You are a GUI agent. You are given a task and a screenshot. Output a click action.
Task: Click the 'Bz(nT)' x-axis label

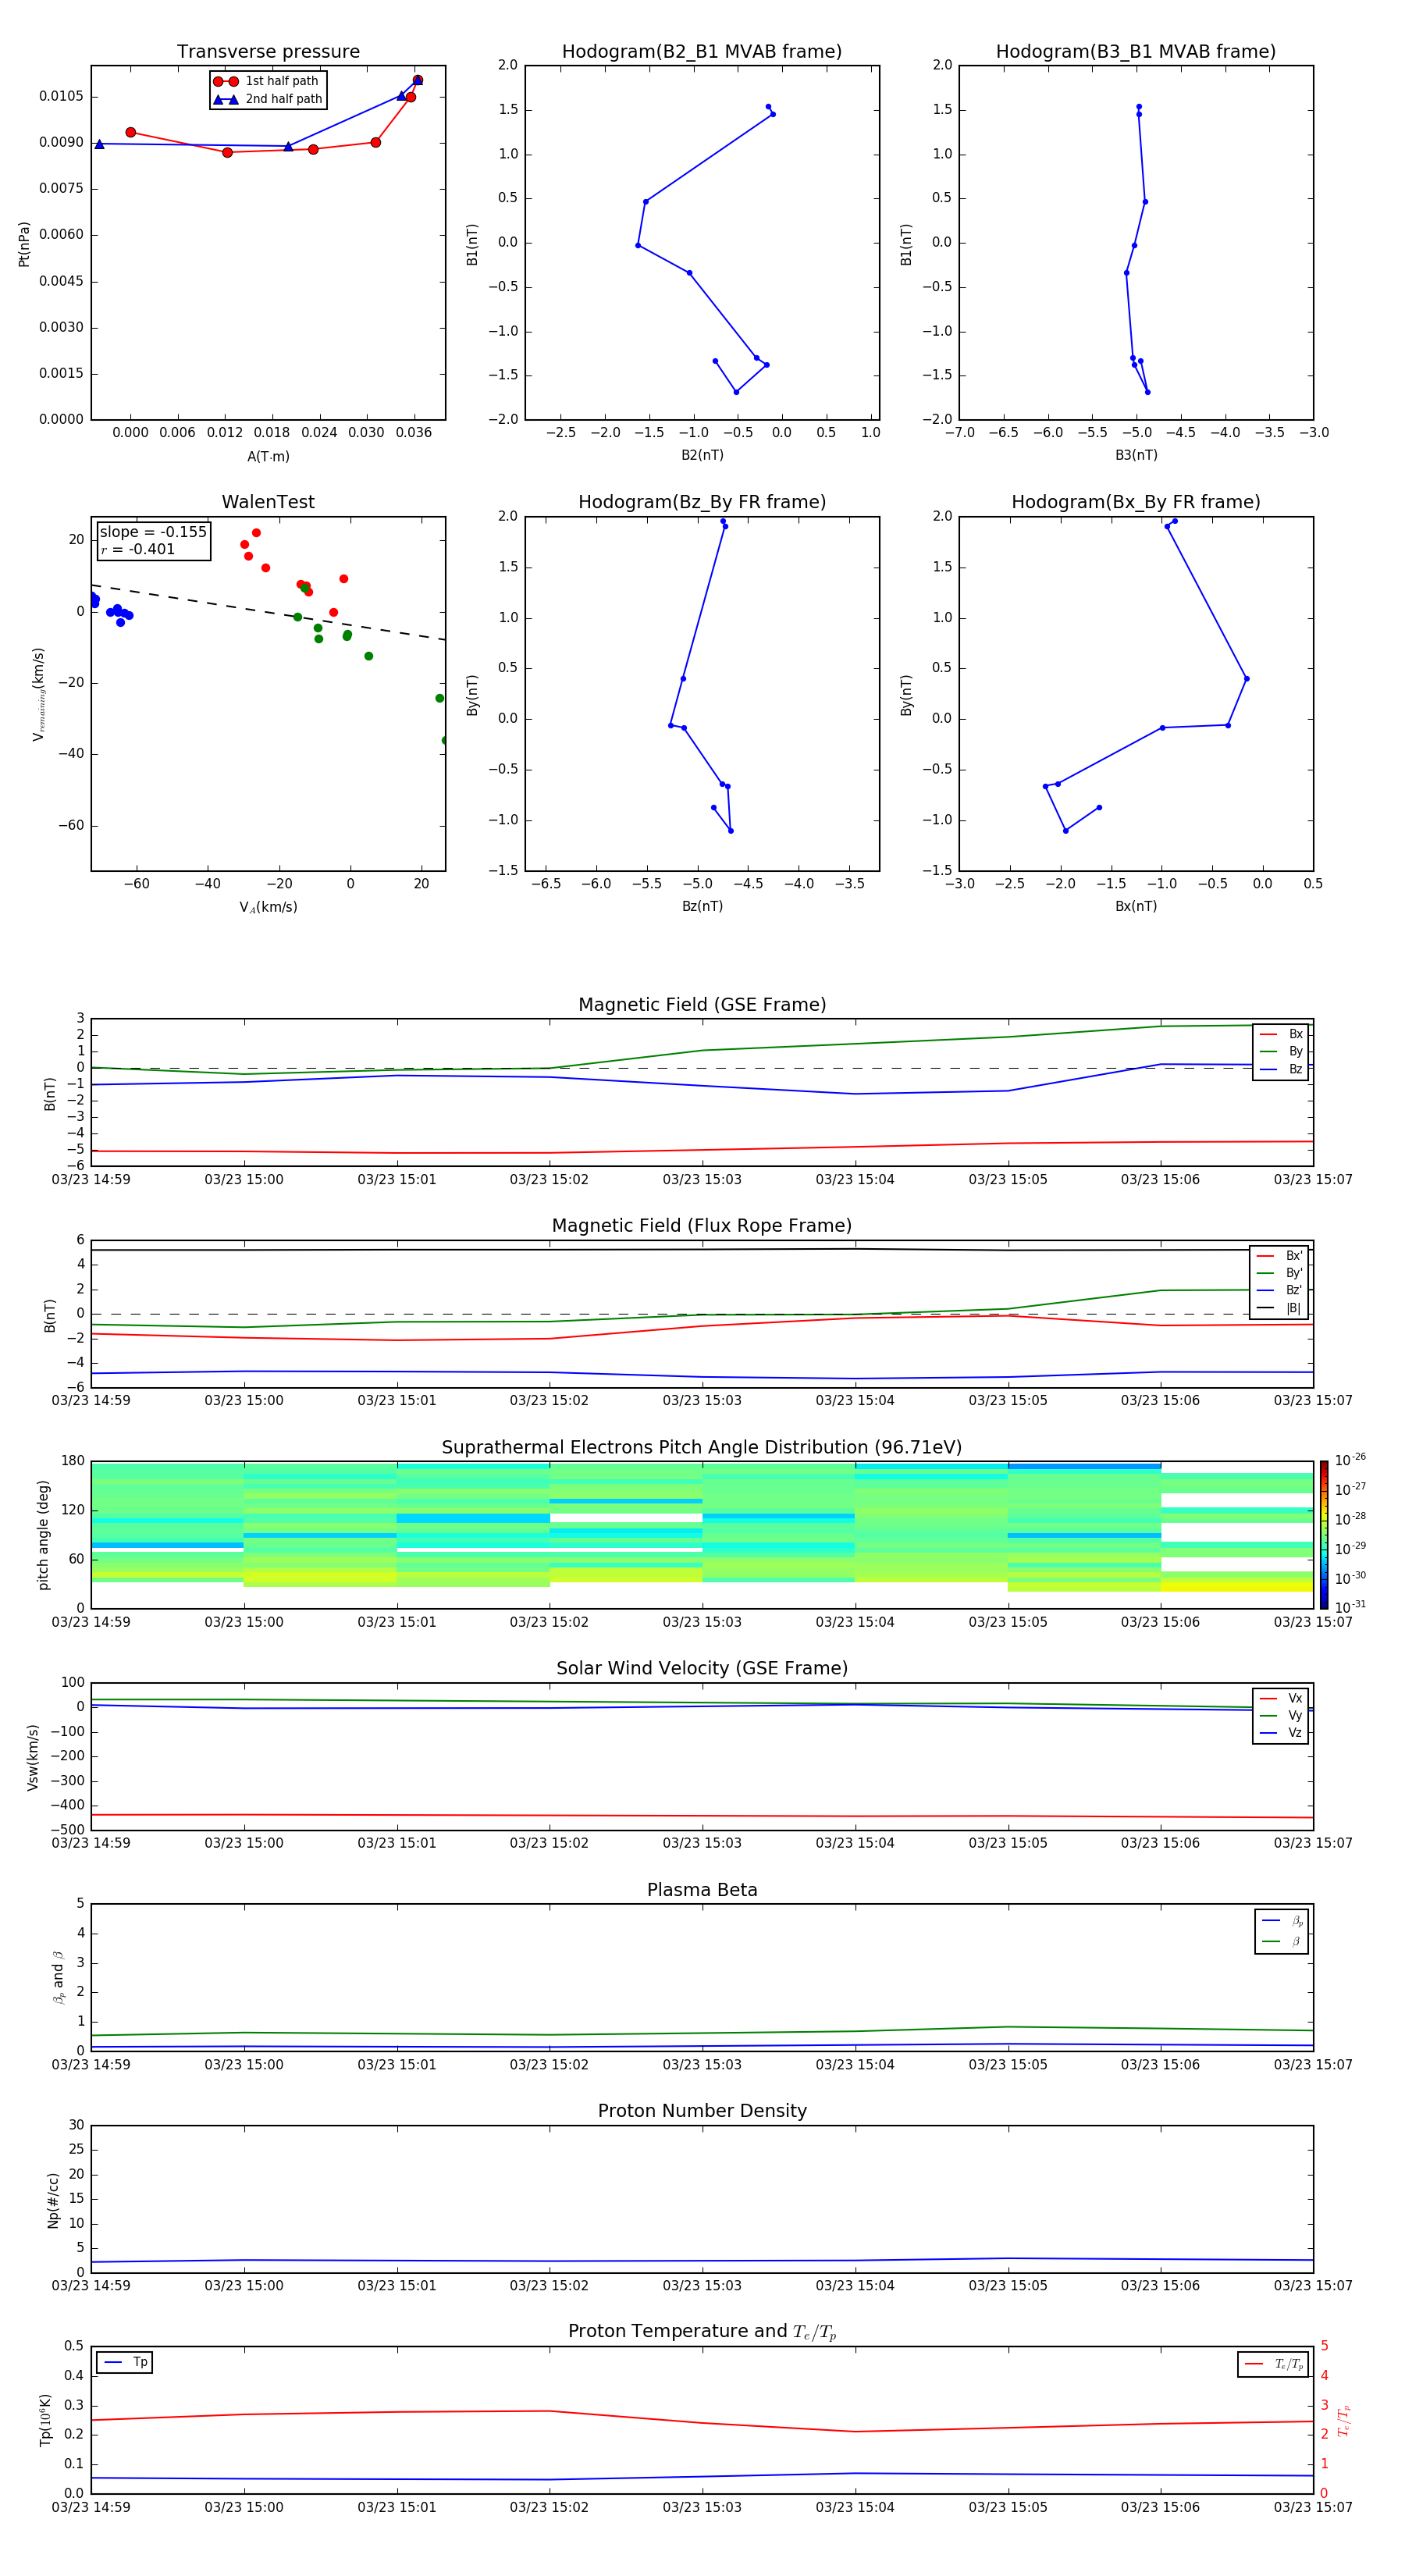[702, 906]
